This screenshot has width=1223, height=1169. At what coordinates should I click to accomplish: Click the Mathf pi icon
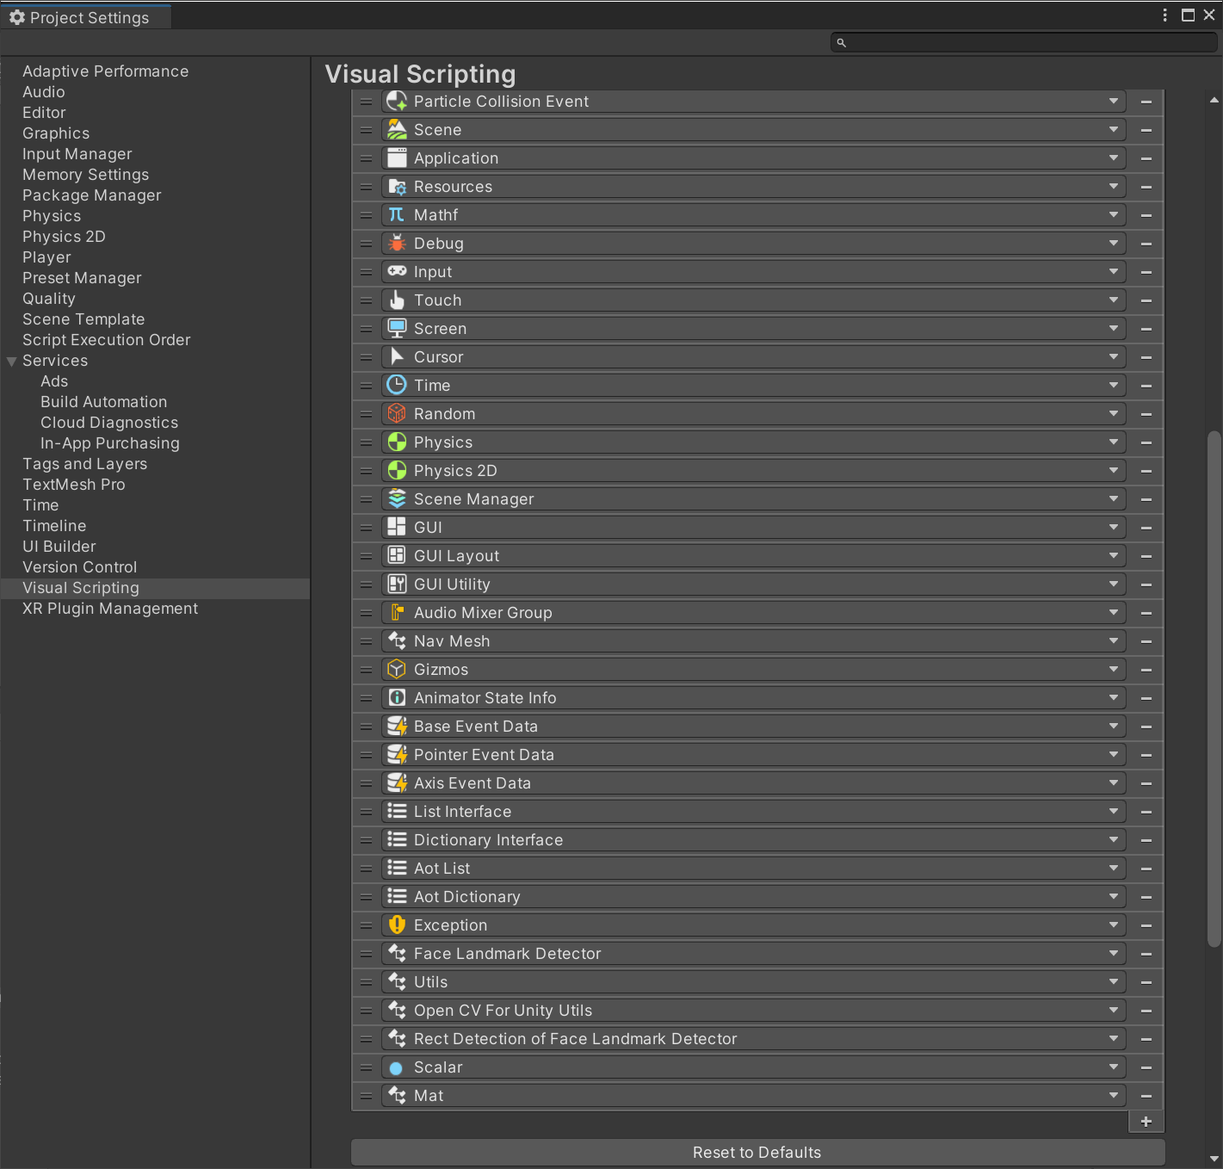click(x=397, y=215)
